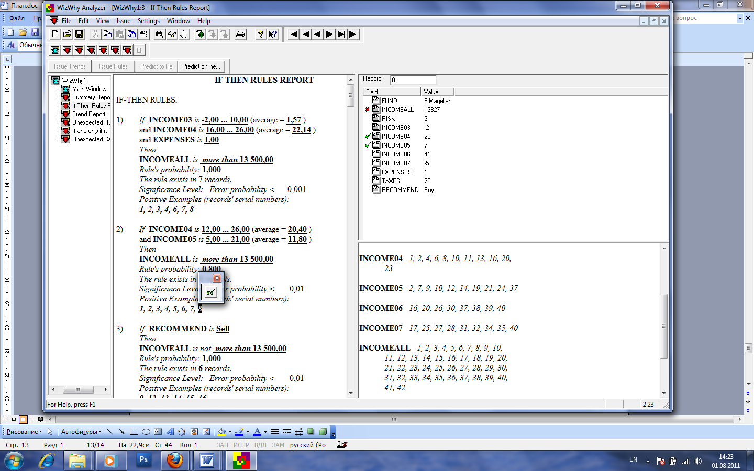This screenshot has height=471, width=754.
Task: Open the Windows Start button
Action: [x=14, y=461]
